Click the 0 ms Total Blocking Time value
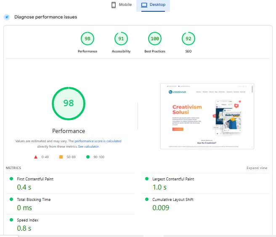The height and width of the screenshot is (237, 276). pyautogui.click(x=24, y=208)
